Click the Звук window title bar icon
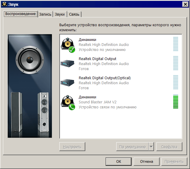 (x=4, y=4)
